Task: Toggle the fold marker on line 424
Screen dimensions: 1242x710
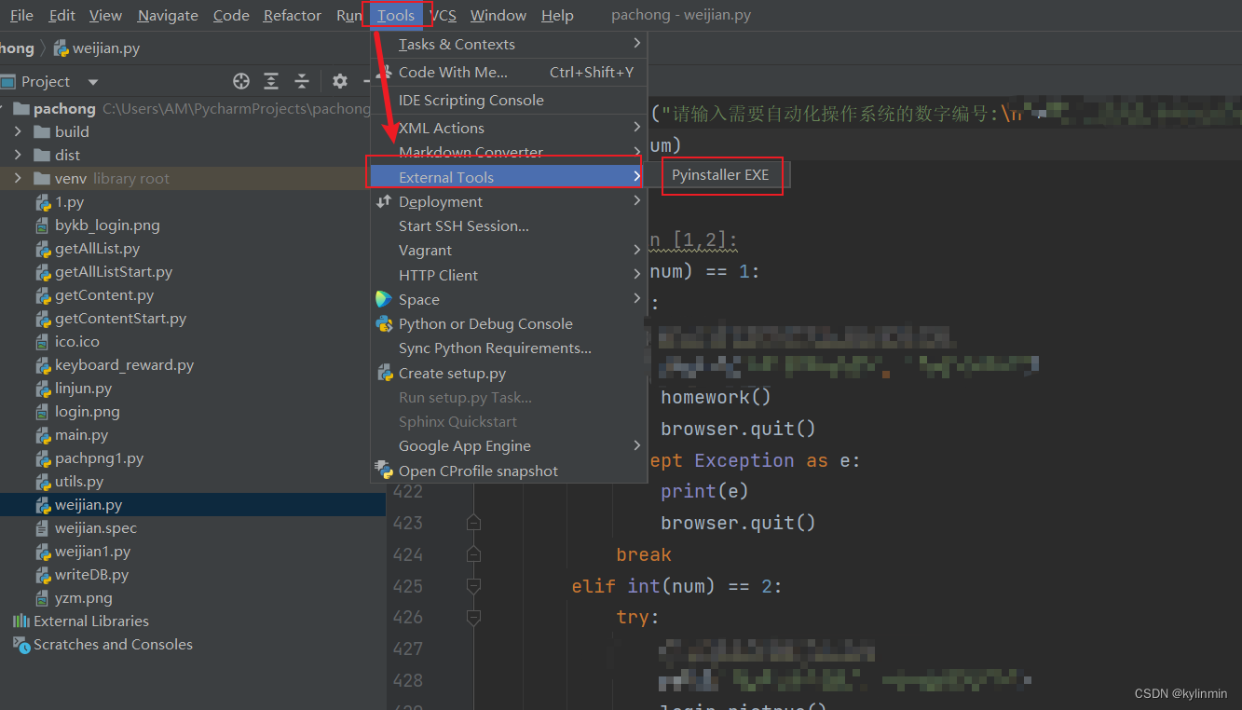Action: coord(473,554)
